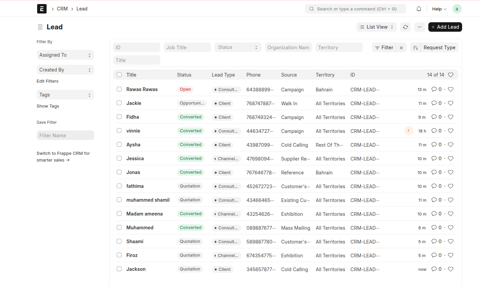
Task: Check the box for Rawas Rawas
Action: pyautogui.click(x=119, y=89)
